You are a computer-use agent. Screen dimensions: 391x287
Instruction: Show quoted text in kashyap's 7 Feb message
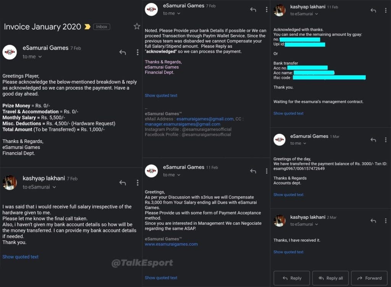[x=21, y=257]
